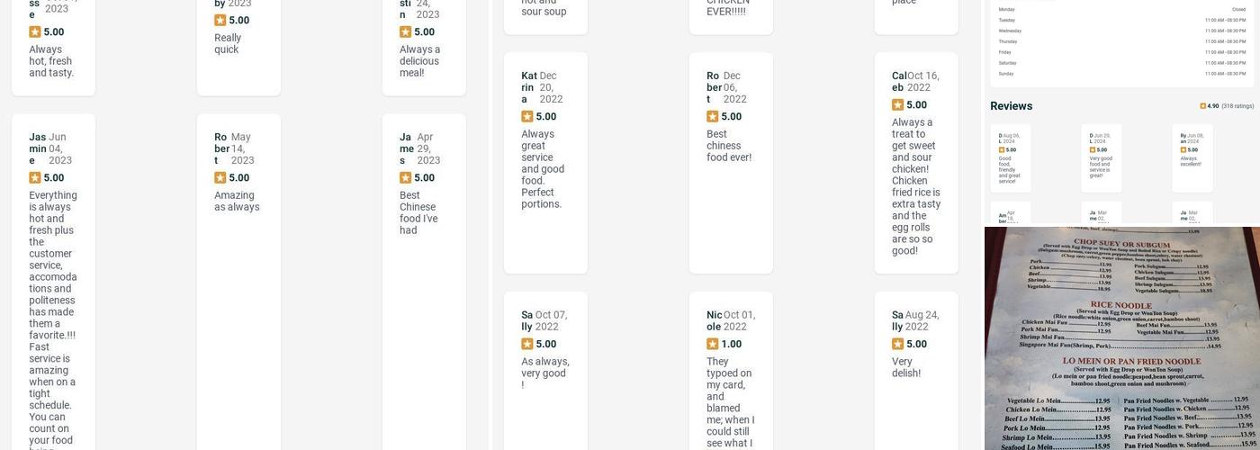Click Nicole's one-star rating icon
Screen dimensions: 1260x450
tap(713, 345)
